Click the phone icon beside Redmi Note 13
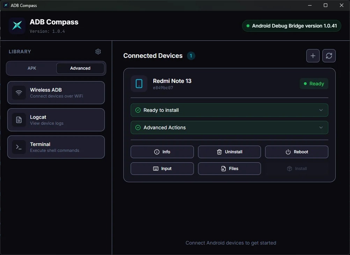Image resolution: width=350 pixels, height=255 pixels. click(139, 84)
